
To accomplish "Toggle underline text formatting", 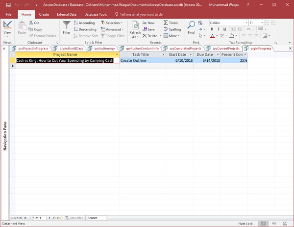I will [x=225, y=29].
